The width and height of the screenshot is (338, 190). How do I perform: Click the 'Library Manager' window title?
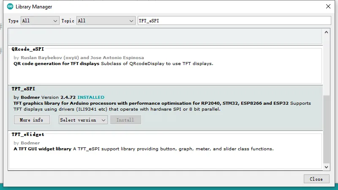click(x=34, y=7)
